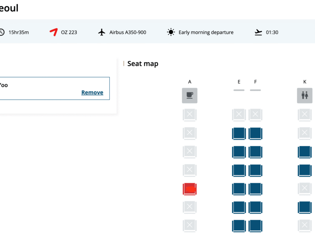The height and width of the screenshot is (236, 315).
Task: Select the bottommost visible seat in column F
Action: coord(256,226)
